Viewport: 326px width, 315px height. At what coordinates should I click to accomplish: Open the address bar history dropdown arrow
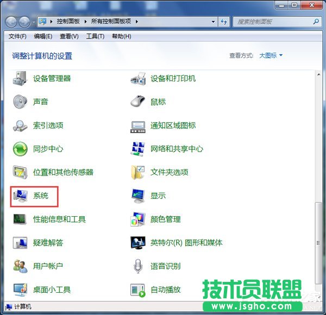click(x=214, y=22)
